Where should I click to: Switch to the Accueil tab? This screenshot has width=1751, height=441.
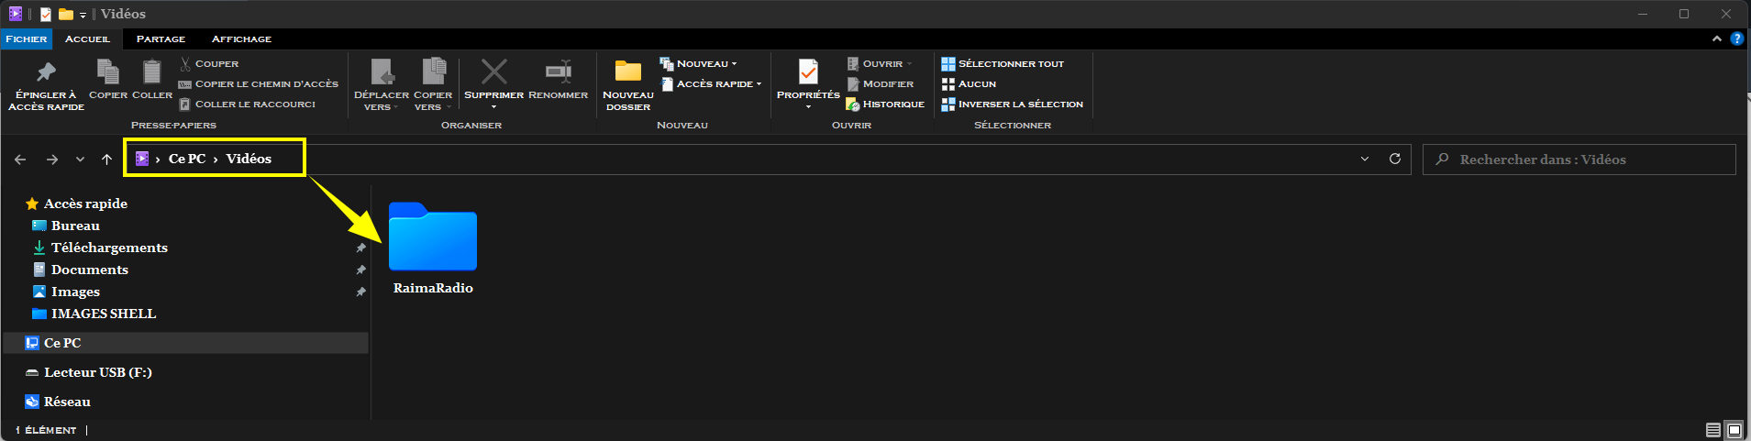87,39
